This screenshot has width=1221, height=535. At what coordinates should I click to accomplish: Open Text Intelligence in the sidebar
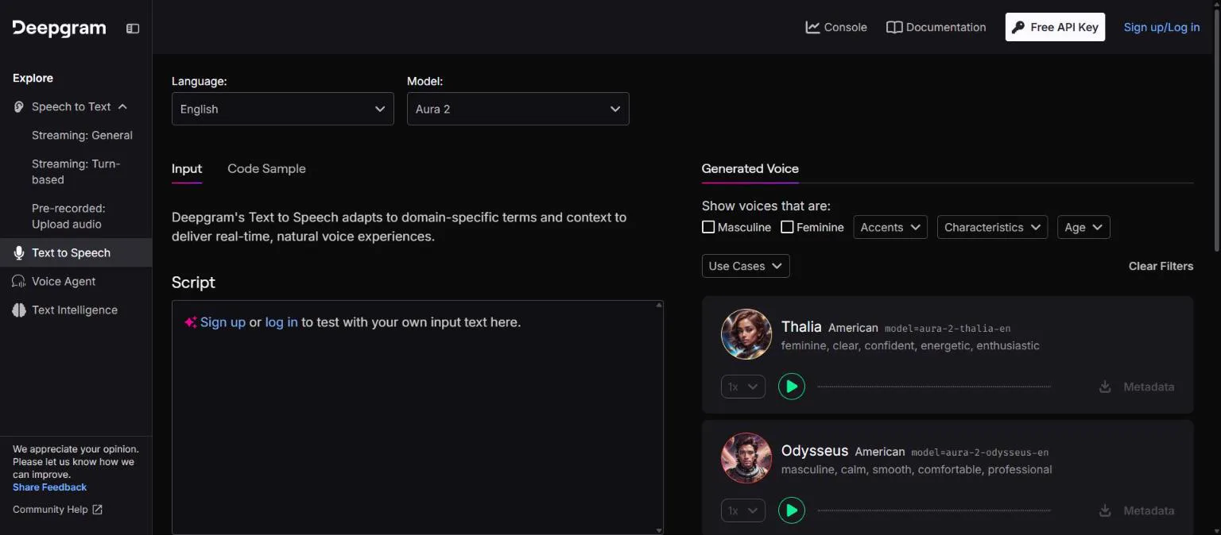coord(76,310)
